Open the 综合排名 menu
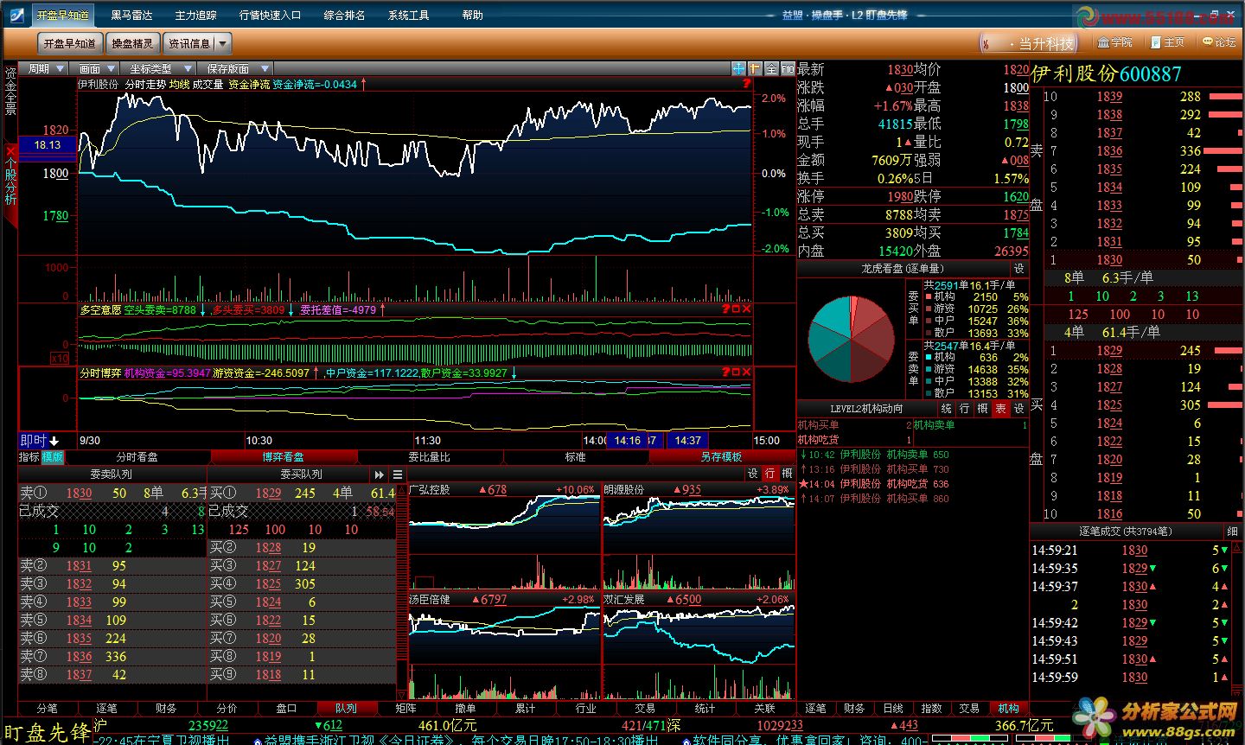This screenshot has height=745, width=1245. click(x=344, y=15)
